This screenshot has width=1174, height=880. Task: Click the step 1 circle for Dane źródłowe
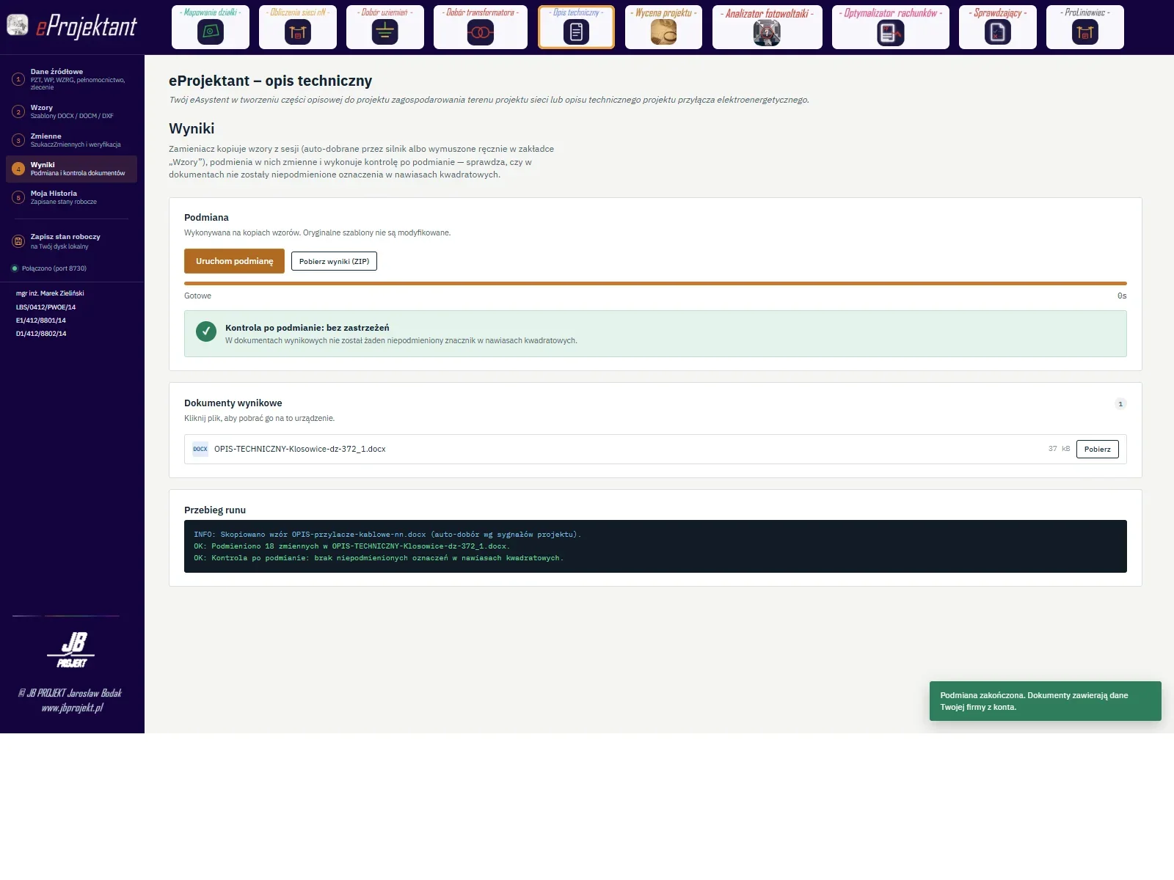click(x=19, y=79)
